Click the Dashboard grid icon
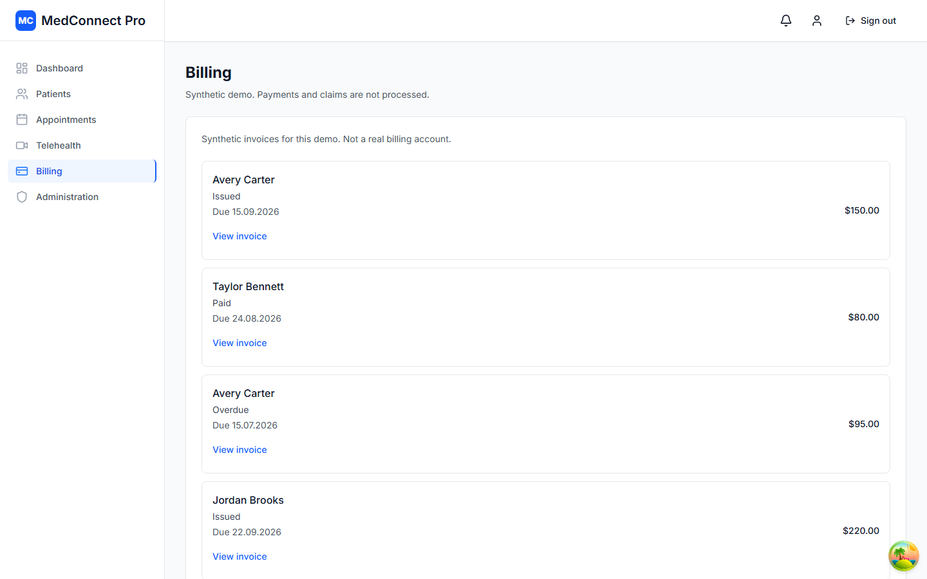The image size is (927, 579). point(22,68)
